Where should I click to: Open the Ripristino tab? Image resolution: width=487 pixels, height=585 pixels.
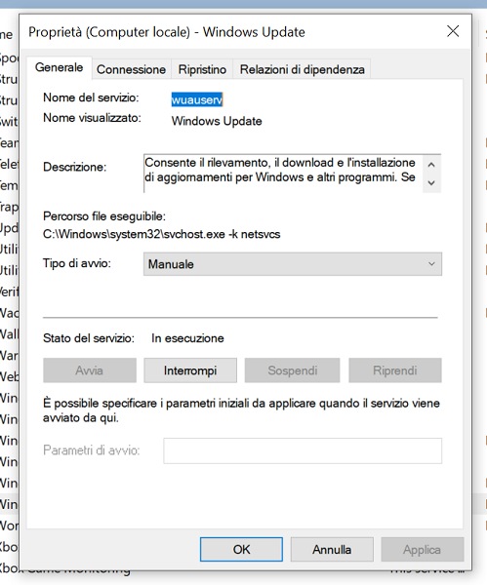click(202, 69)
